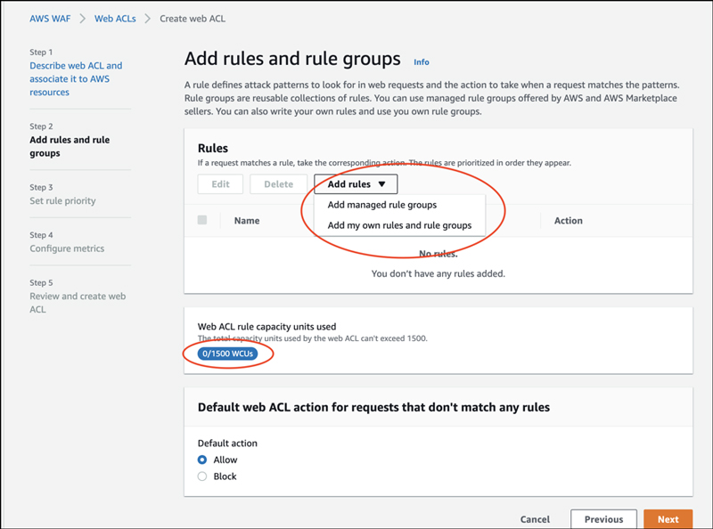Open Step 1 Describe web ACL link
Screen dimensions: 713x529
(76, 78)
